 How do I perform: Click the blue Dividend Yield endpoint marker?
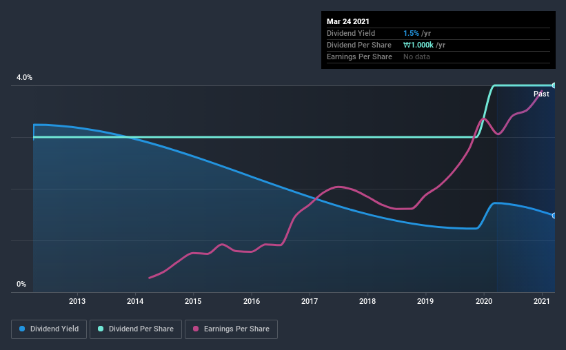click(554, 216)
